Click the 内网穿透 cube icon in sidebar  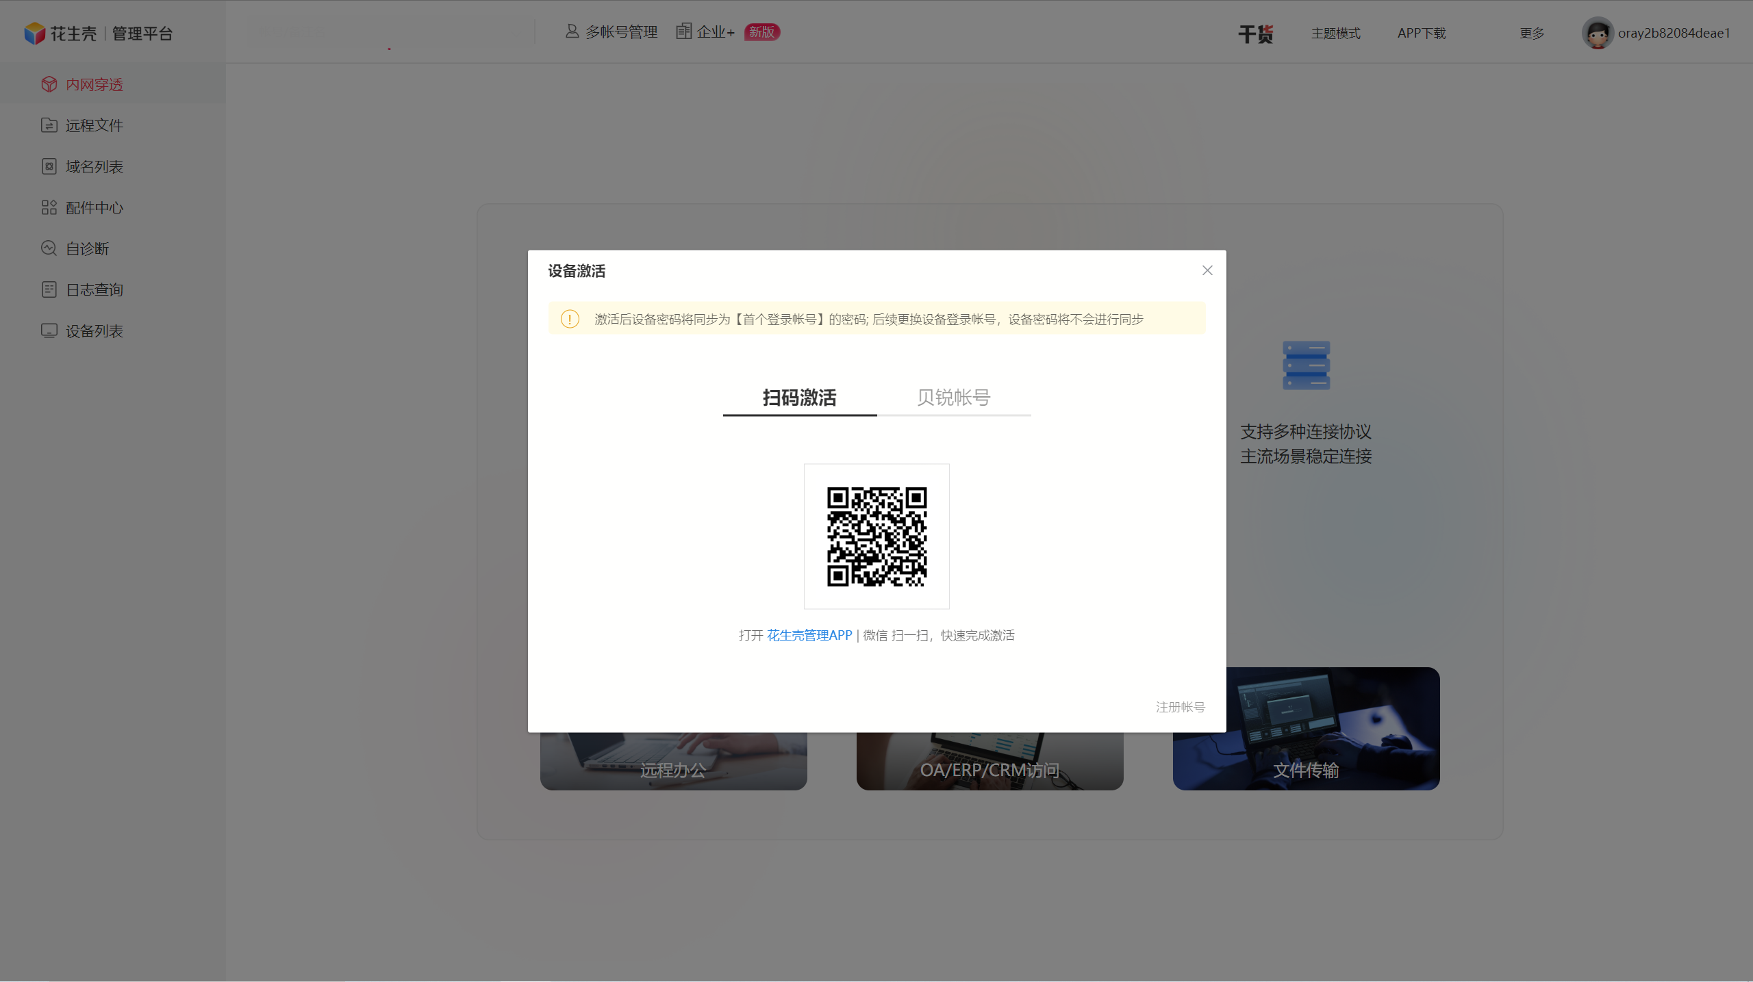49,84
